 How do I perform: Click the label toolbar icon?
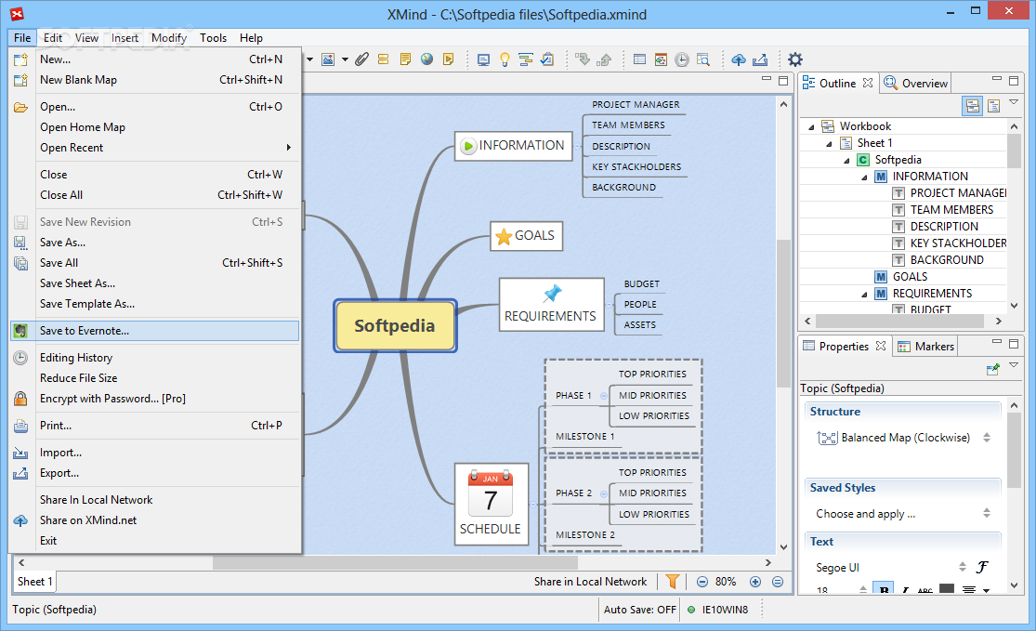pos(383,59)
